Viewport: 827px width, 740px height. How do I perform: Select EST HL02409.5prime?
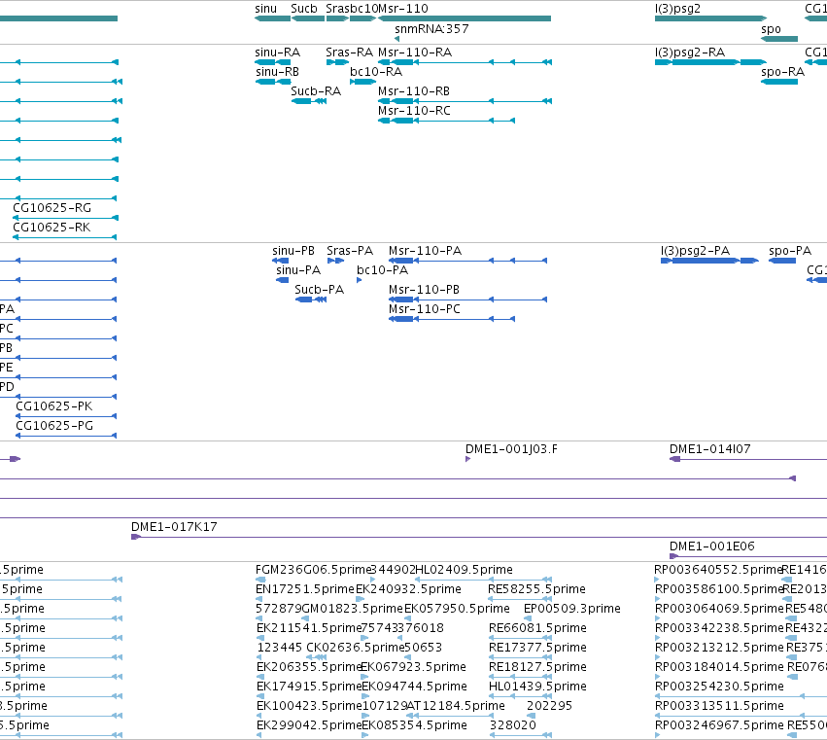pos(465,570)
